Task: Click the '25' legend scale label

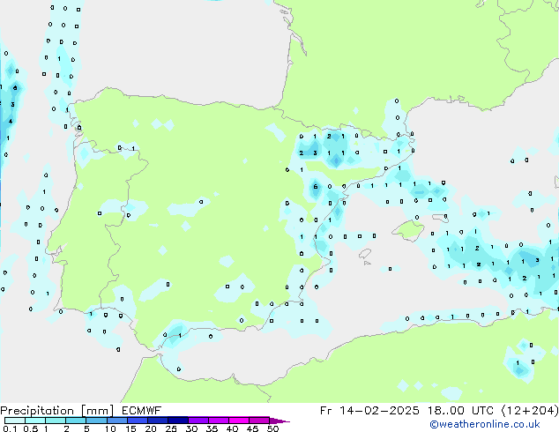Action: click(171, 428)
